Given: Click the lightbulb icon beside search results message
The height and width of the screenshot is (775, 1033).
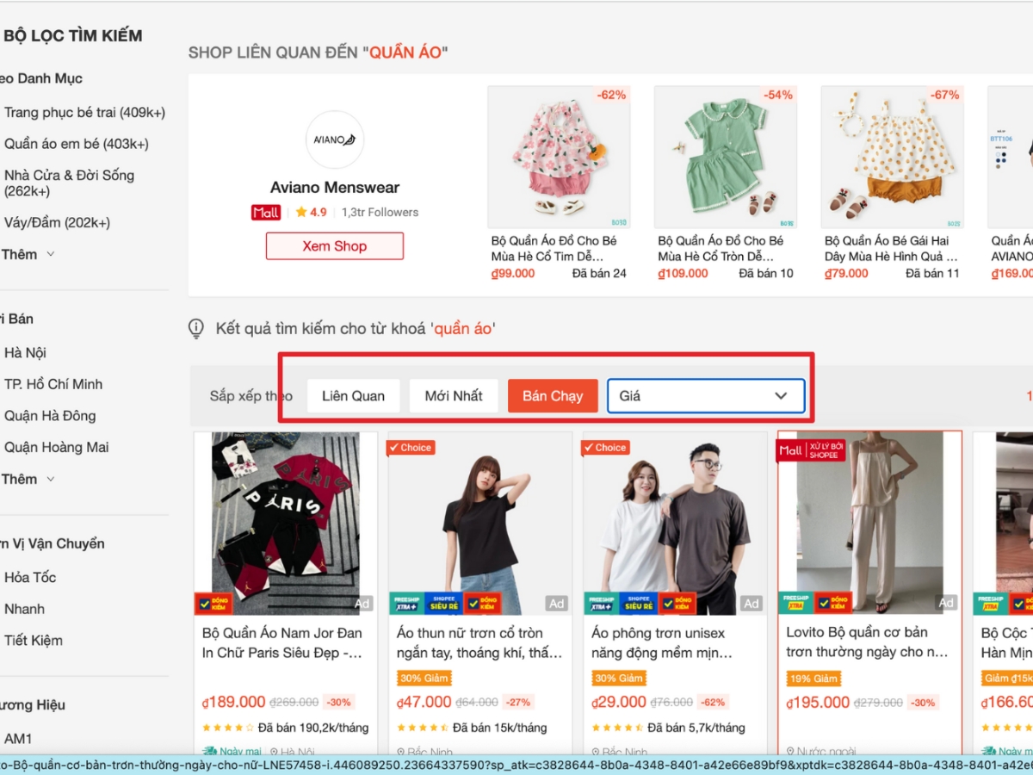Looking at the screenshot, I should pos(195,328).
